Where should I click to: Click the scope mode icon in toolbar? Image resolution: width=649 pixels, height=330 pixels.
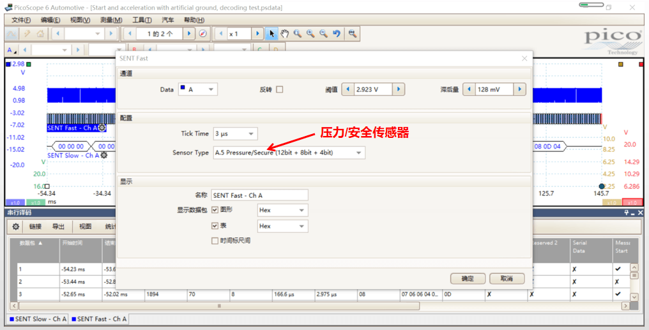[11, 33]
